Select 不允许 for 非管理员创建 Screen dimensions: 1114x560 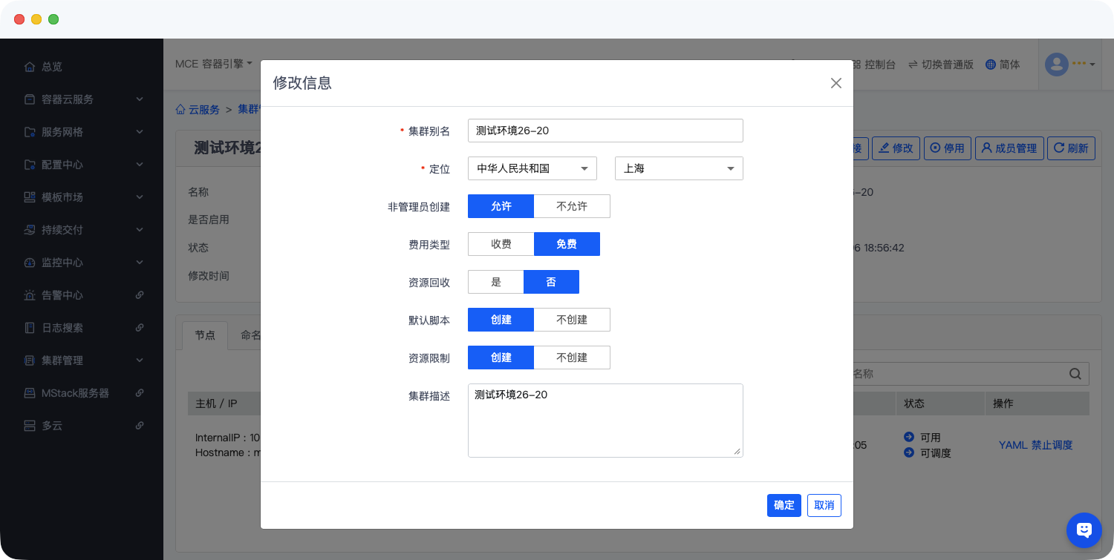pos(571,206)
